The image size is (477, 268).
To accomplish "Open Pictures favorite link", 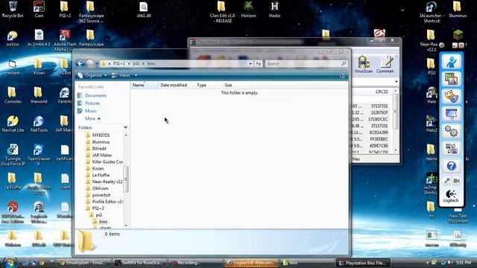I will pyautogui.click(x=89, y=103).
